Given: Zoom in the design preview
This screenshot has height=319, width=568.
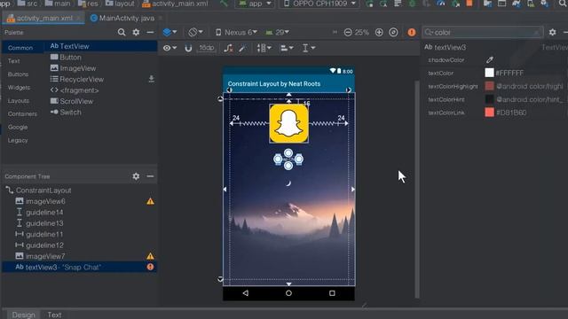Looking at the screenshot, I should coord(379,32).
